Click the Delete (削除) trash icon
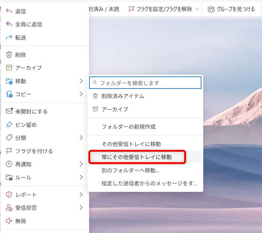262x233 pixels. coord(9,55)
